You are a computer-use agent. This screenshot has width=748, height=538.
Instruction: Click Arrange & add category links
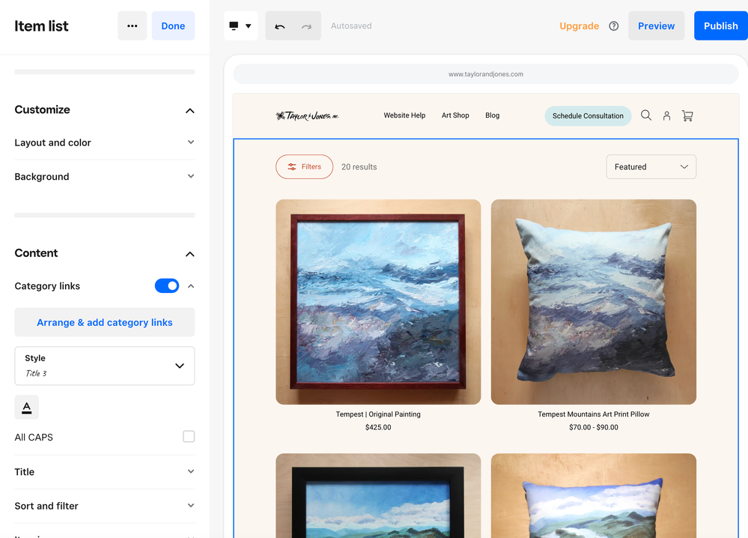click(x=105, y=322)
